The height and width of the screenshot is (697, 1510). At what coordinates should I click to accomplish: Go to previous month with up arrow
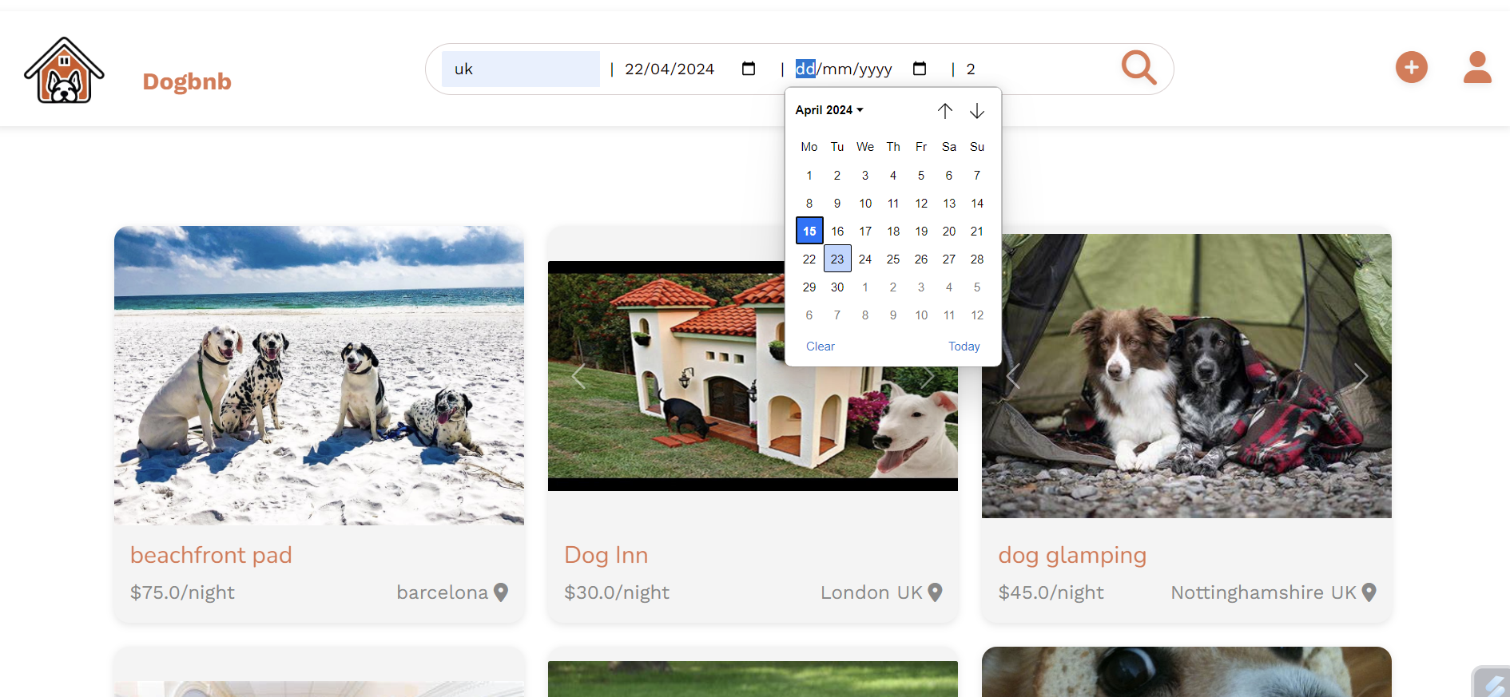tap(945, 111)
